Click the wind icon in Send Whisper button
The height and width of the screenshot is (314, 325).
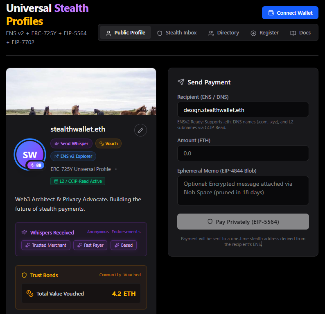56,143
